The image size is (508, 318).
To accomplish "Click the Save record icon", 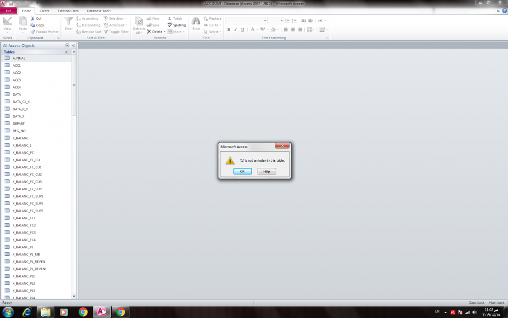I will tap(149, 25).
